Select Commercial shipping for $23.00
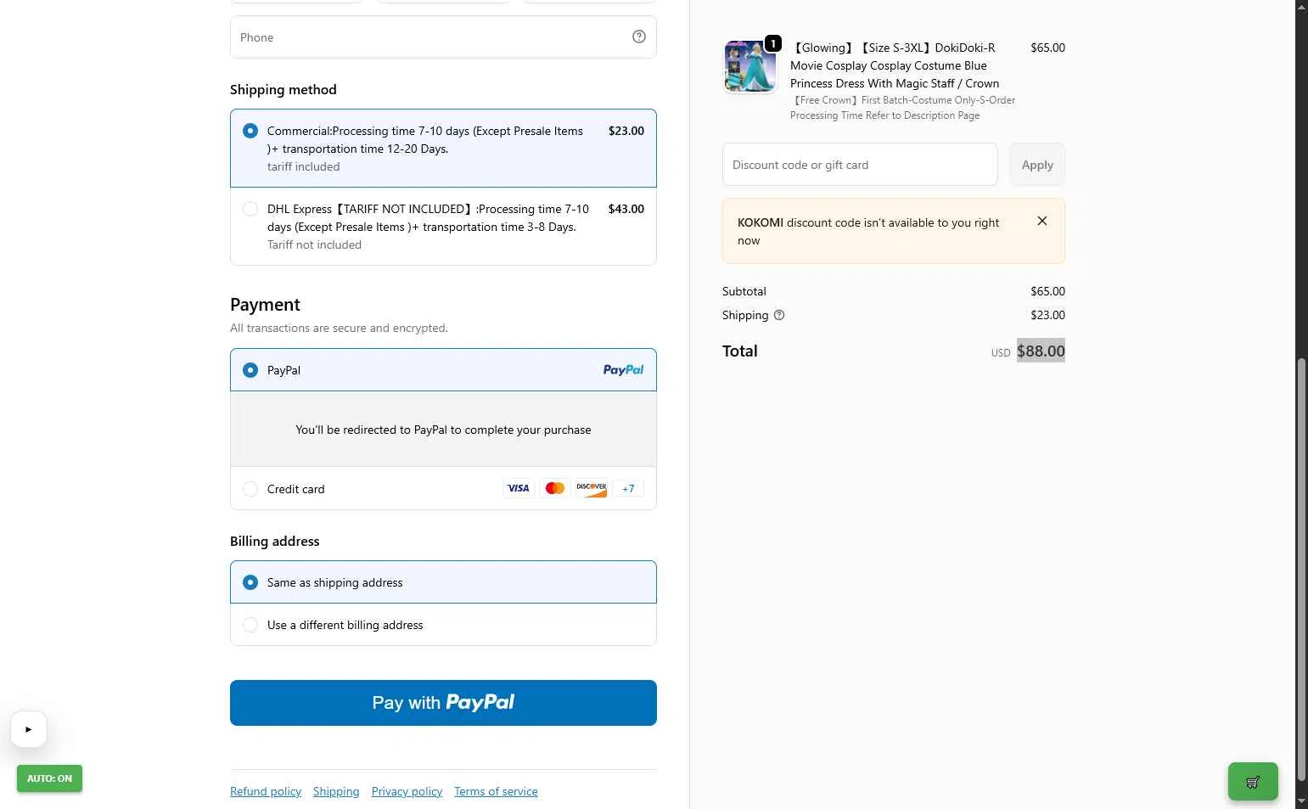Viewport: 1308px width, 809px height. point(250,131)
